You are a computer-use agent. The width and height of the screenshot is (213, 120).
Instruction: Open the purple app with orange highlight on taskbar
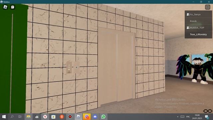(x=87, y=117)
